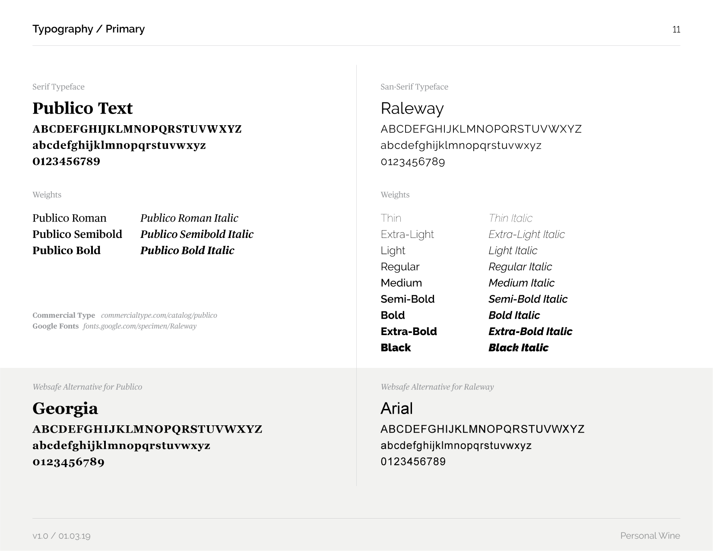713x551 pixels.
Task: Click the Extra-Light Italic weight sample
Action: pos(526,234)
